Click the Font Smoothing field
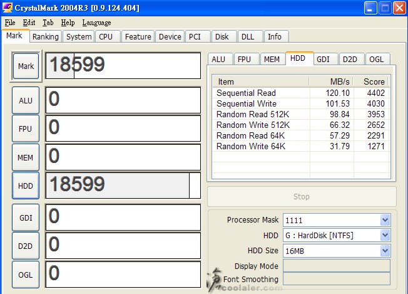The width and height of the screenshot is (408, 294). (337, 279)
